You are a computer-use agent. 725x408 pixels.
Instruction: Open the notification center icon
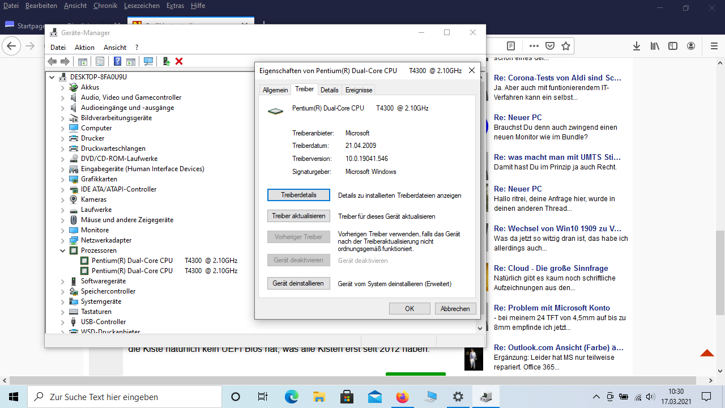tap(706, 397)
